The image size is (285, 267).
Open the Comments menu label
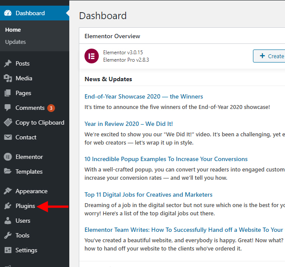(30, 108)
